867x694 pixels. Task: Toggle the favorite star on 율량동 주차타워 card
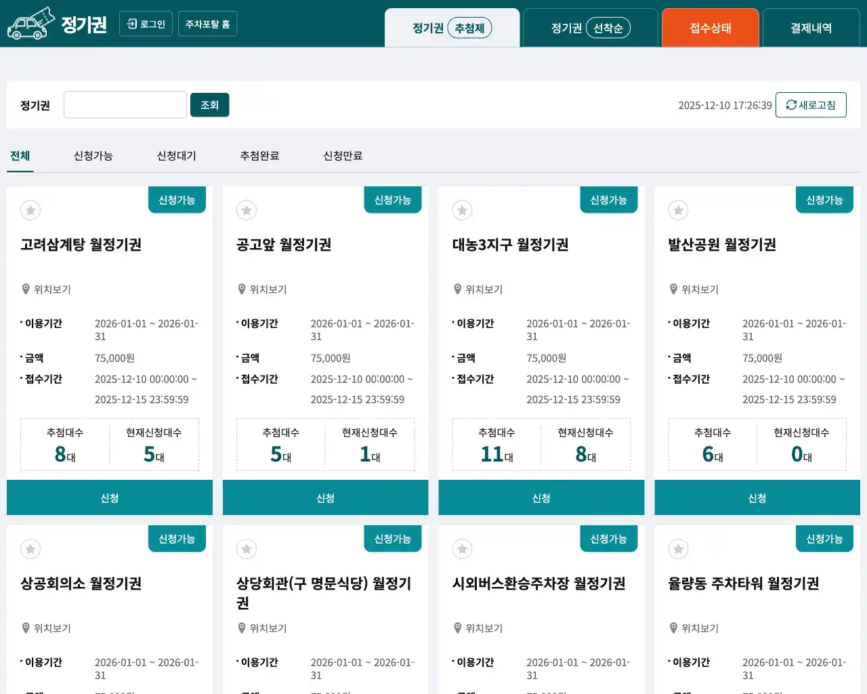(678, 549)
